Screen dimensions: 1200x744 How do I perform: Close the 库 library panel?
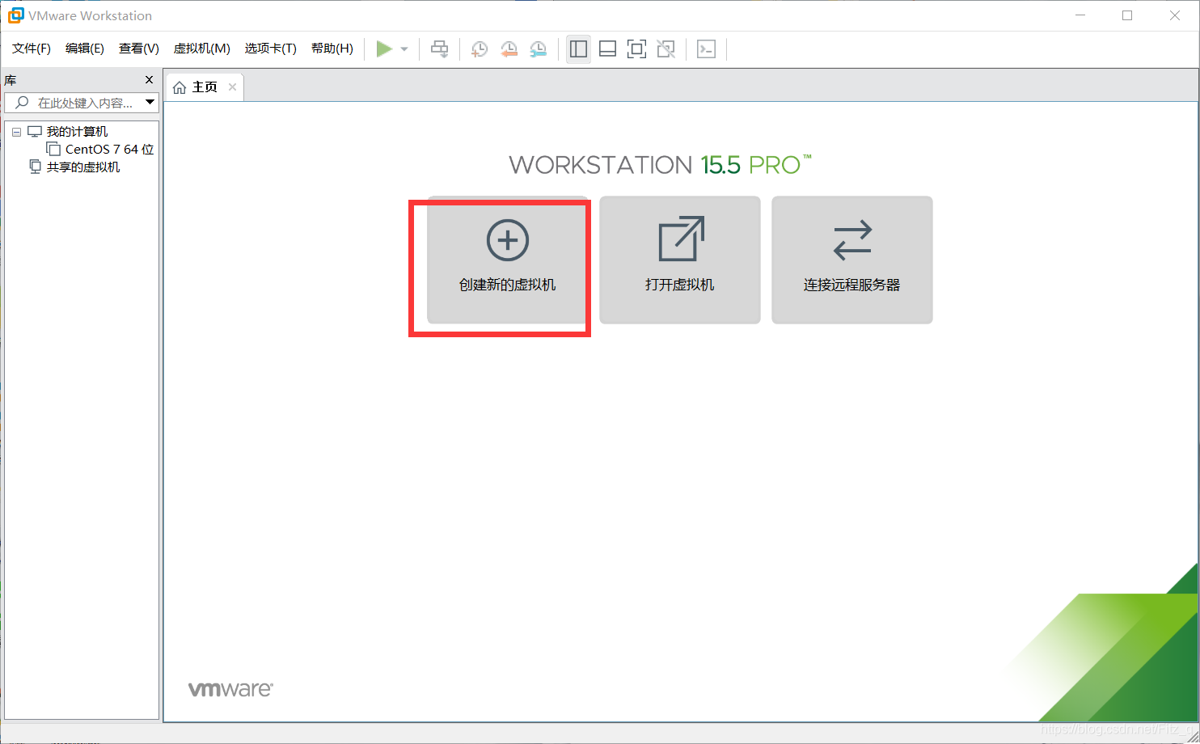(149, 80)
